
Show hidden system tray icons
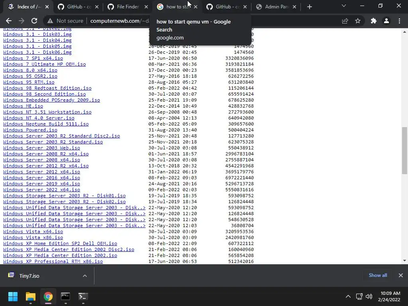click(x=348, y=296)
